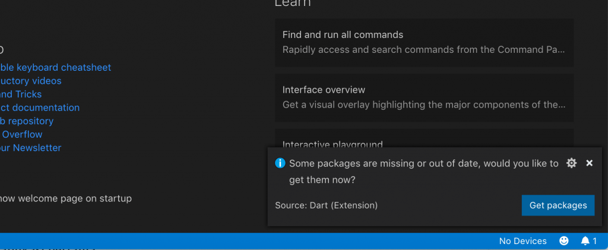608x250 pixels.
Task: Open Find and run all commands
Action: pyautogui.click(x=424, y=42)
